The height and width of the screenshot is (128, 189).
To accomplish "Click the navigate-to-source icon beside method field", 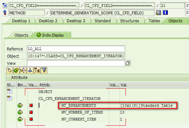I will coord(158,13).
